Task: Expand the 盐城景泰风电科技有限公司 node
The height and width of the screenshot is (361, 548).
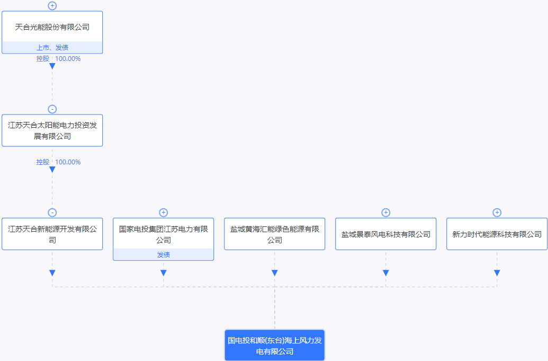Action: click(385, 213)
